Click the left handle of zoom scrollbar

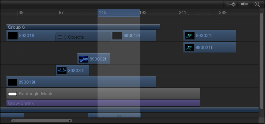(13, 121)
